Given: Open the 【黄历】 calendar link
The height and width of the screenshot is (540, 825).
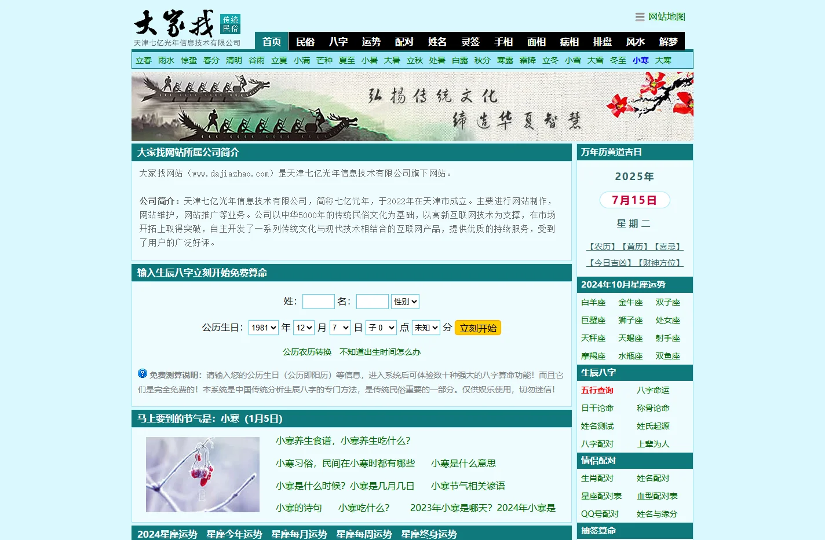Looking at the screenshot, I should coord(635,247).
